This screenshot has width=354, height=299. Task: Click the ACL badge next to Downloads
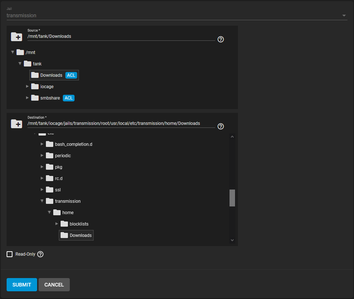pos(71,75)
